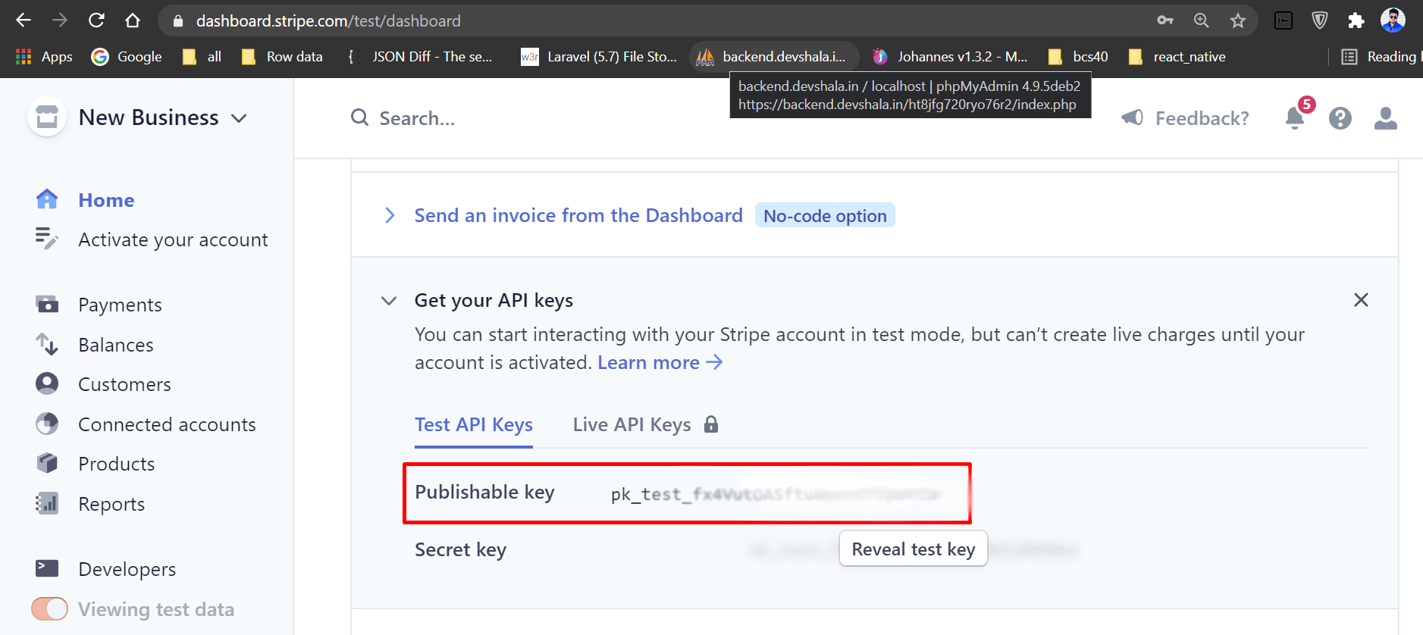Click the No-code option badge
The width and height of the screenshot is (1423, 635).
pos(825,215)
